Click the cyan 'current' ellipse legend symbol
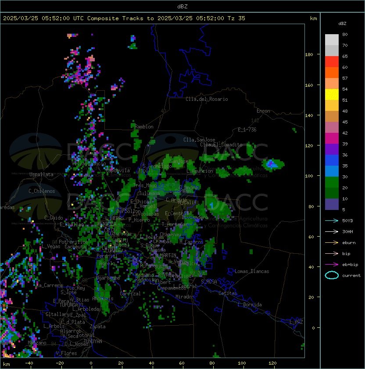This screenshot has height=369, width=365. [x=332, y=275]
